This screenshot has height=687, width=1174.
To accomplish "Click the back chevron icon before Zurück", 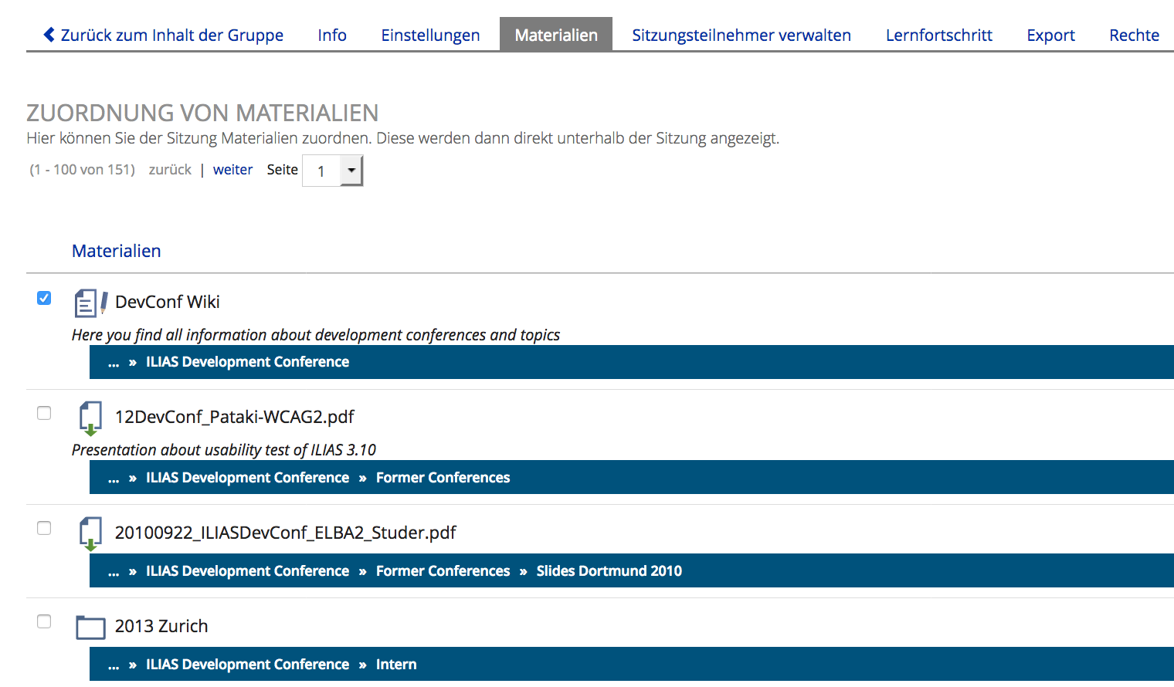I will click(49, 35).
